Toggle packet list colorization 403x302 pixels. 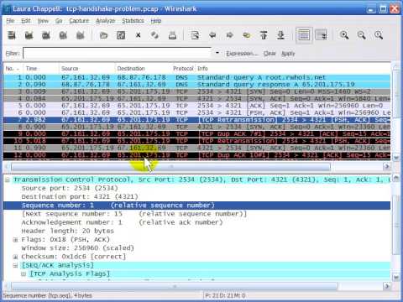pyautogui.click(x=304, y=35)
